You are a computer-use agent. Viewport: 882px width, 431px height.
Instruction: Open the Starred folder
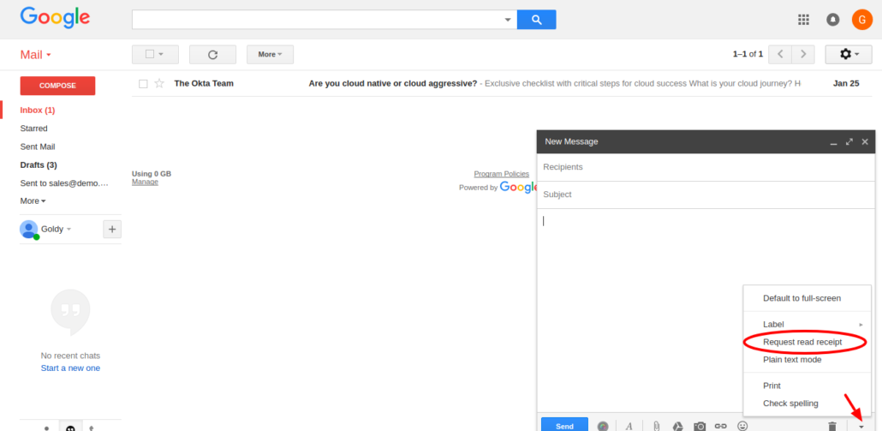pos(33,129)
